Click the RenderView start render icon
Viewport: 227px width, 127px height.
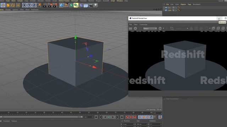click(135, 29)
